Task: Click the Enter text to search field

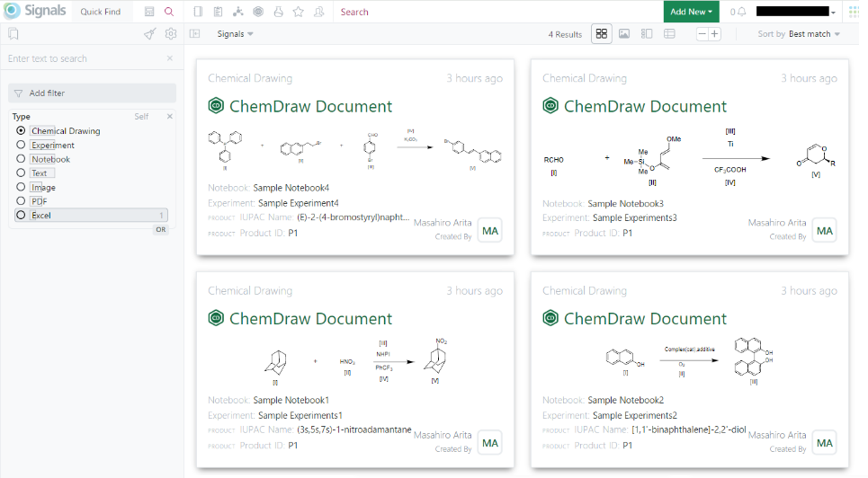Action: pyautogui.click(x=84, y=58)
